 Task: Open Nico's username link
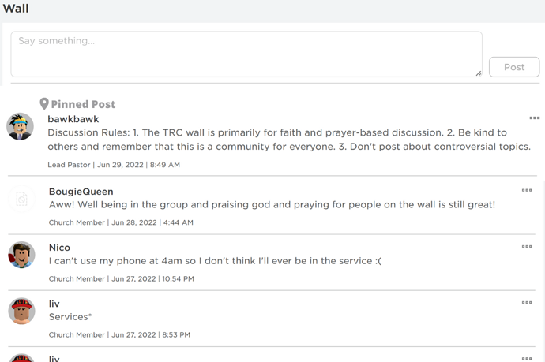click(x=59, y=248)
